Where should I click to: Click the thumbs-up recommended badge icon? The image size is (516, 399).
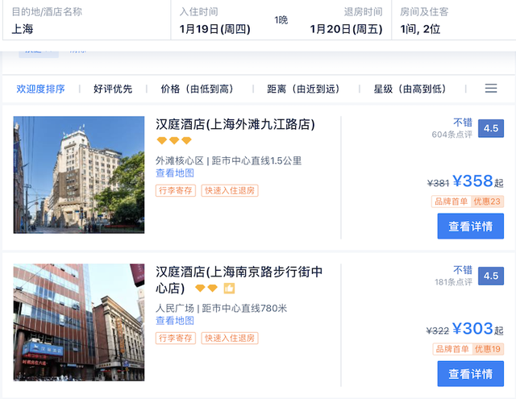[229, 289]
